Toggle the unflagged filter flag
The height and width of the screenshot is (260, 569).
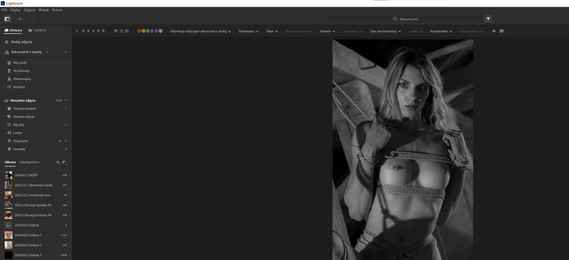(121, 31)
